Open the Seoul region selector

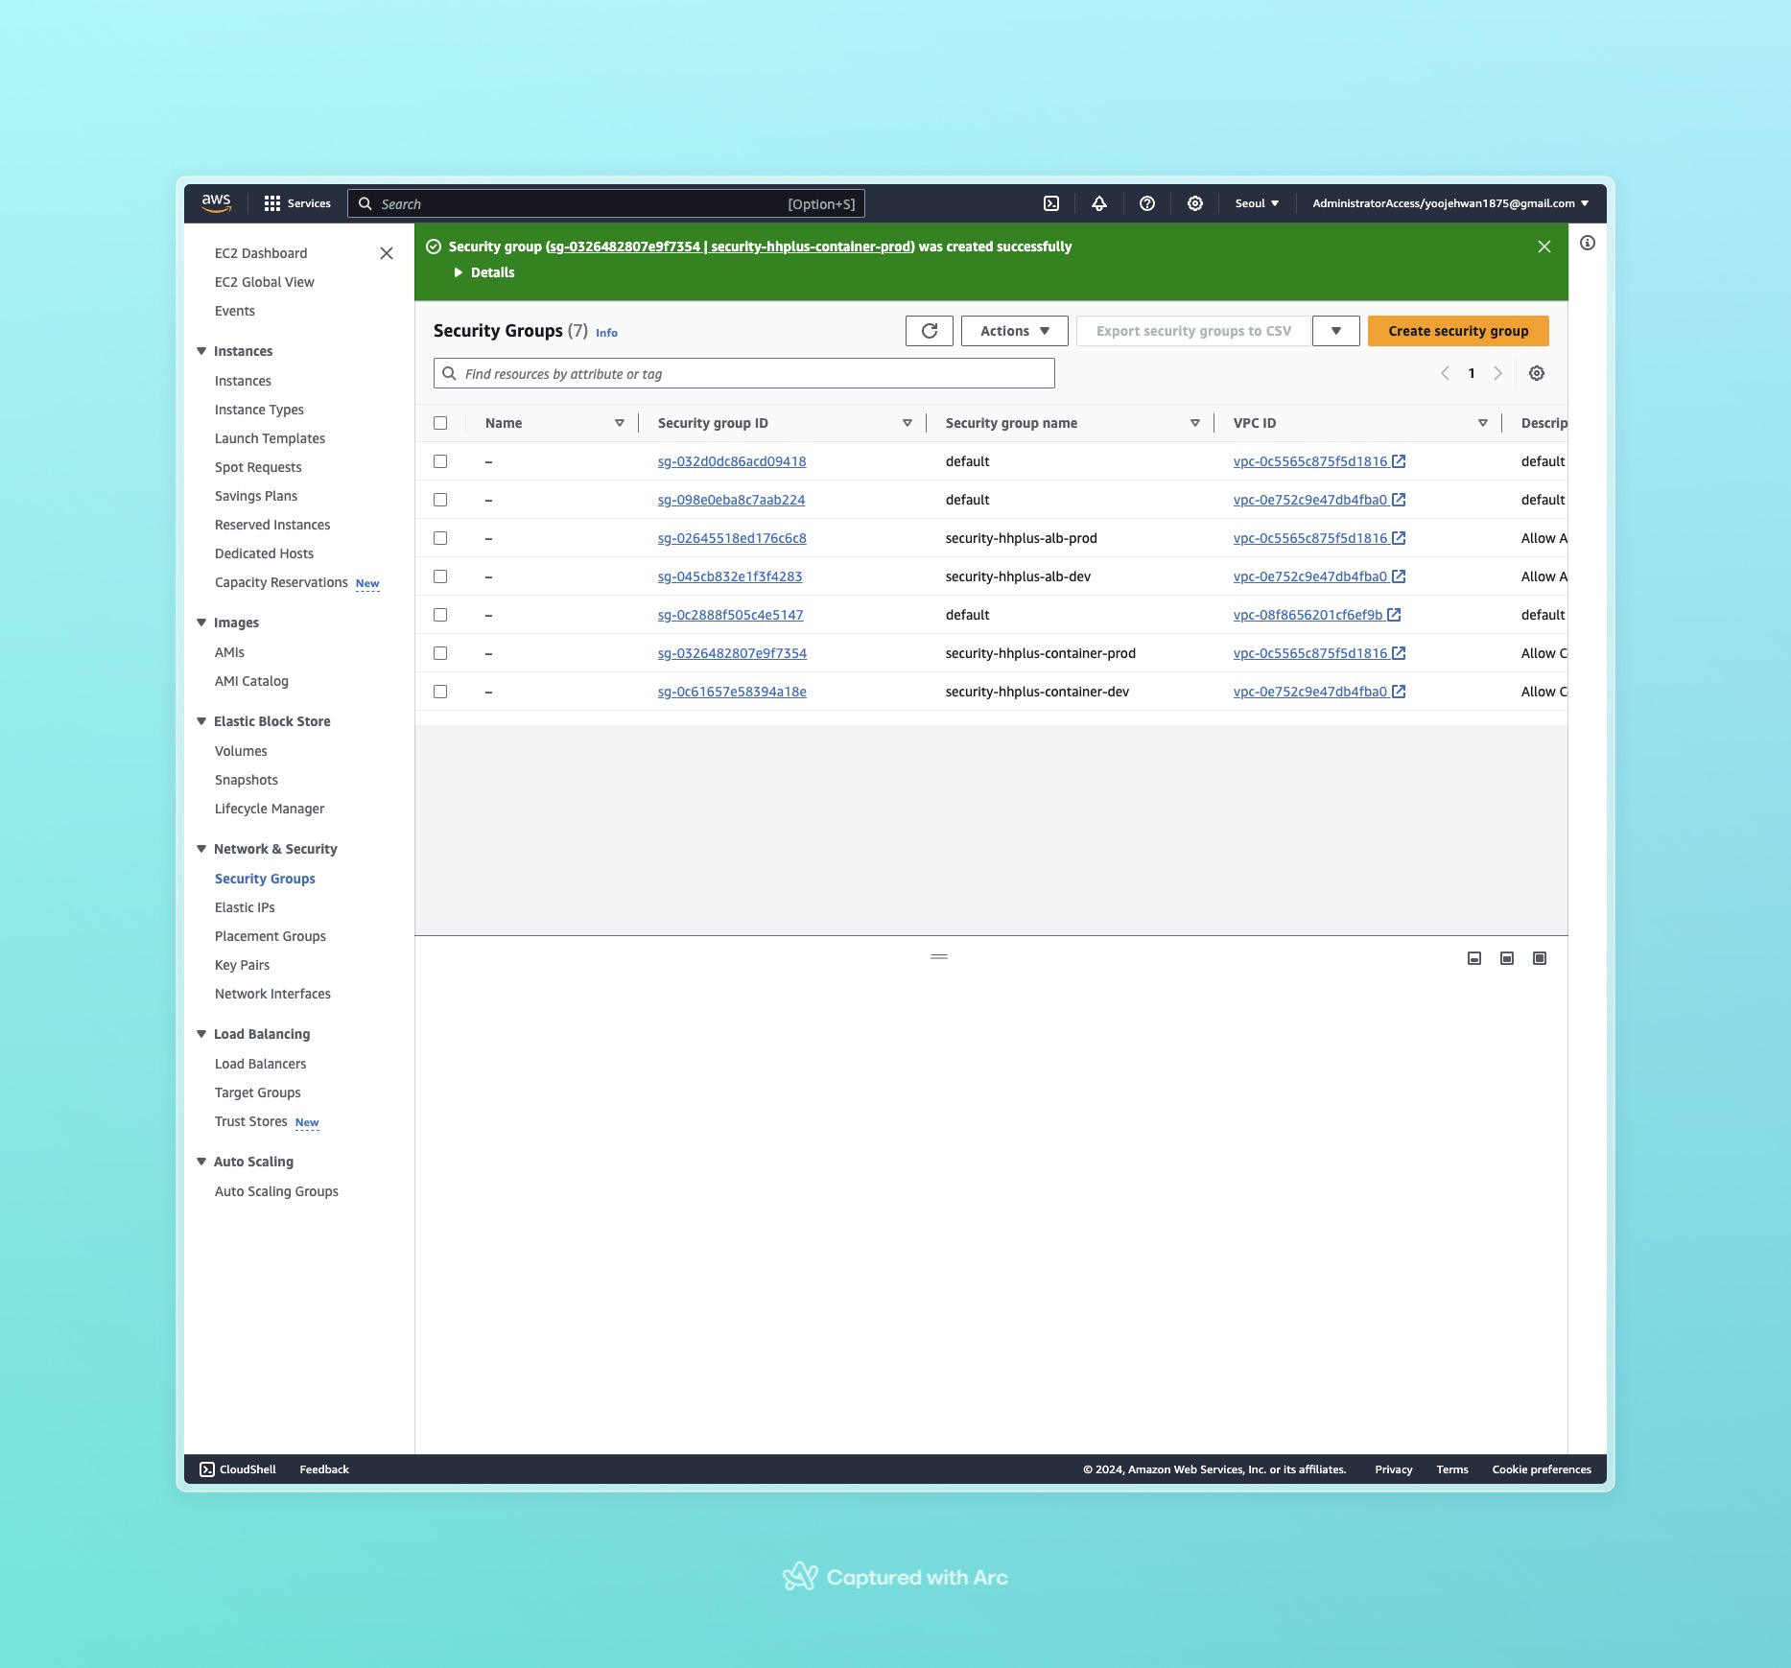coord(1257,203)
